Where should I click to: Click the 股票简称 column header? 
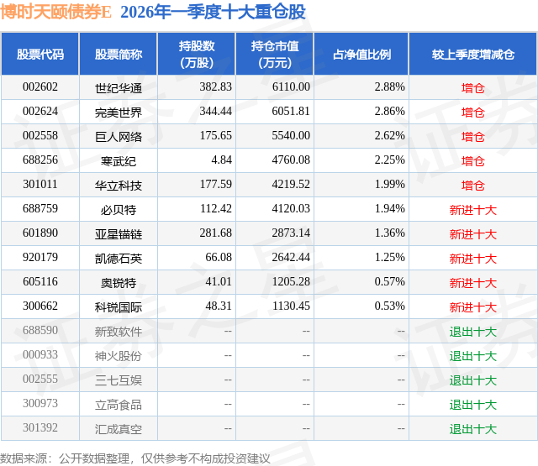(119, 54)
